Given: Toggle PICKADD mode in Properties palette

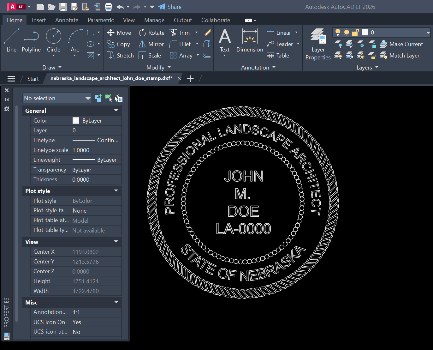Looking at the screenshot, I should pyautogui.click(x=98, y=98).
